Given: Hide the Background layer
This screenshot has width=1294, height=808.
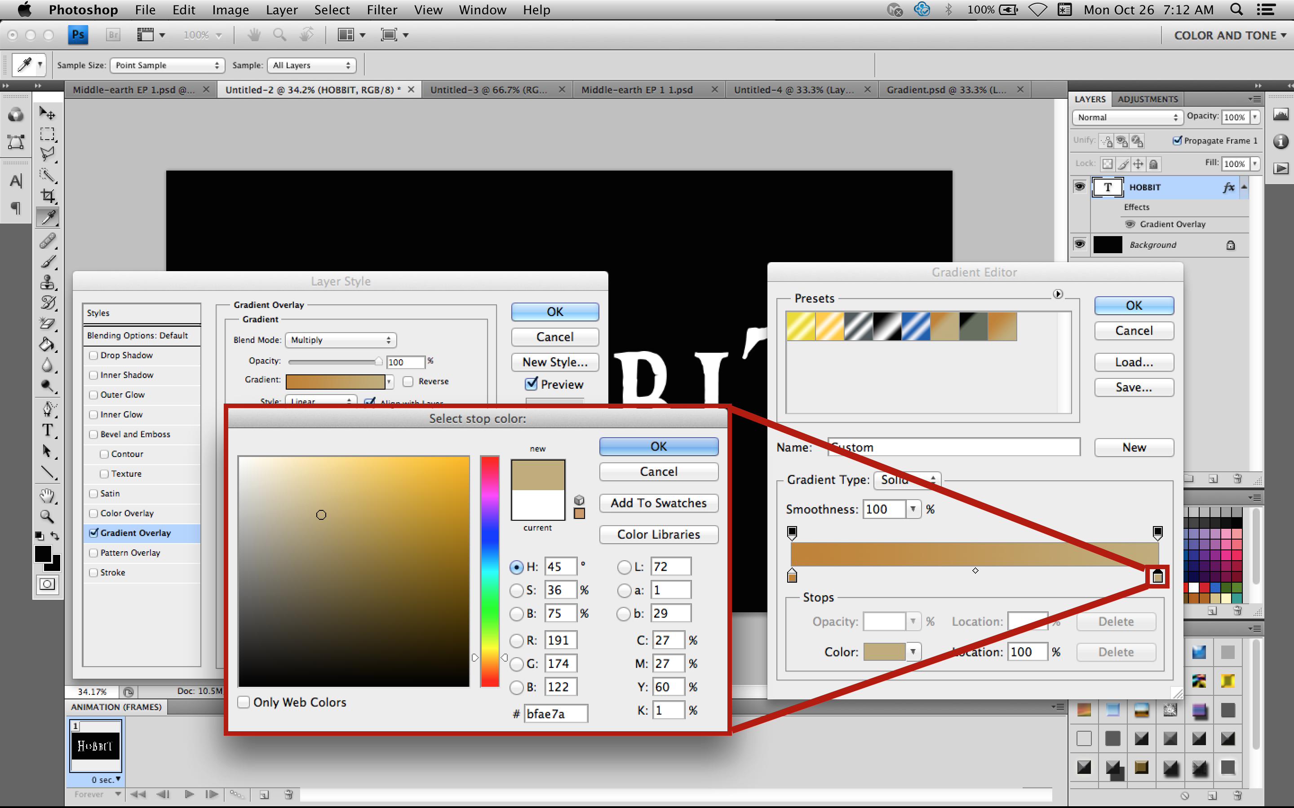Looking at the screenshot, I should pos(1080,244).
